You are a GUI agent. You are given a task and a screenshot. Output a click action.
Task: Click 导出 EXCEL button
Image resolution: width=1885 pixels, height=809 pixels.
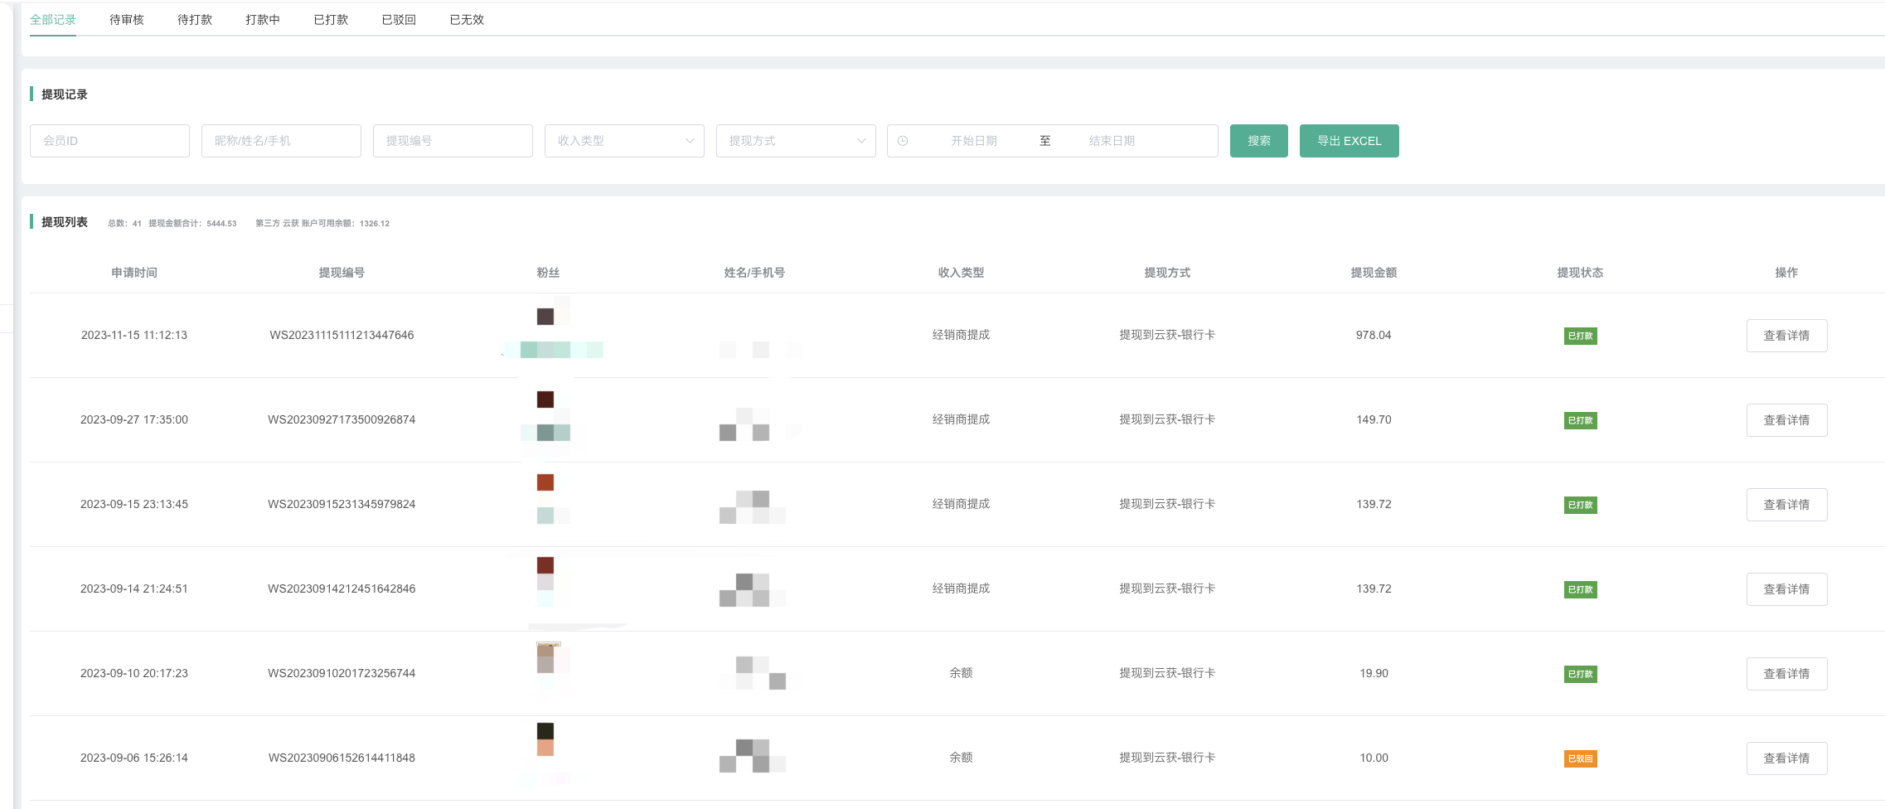point(1349,141)
